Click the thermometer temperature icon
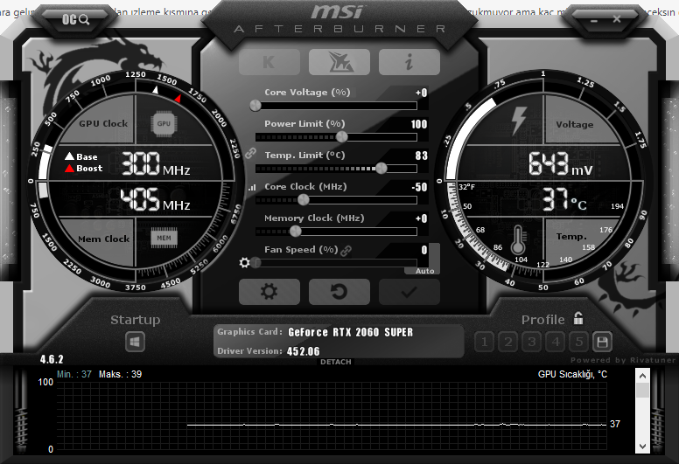Screen dimensions: 679x464 click(x=518, y=240)
